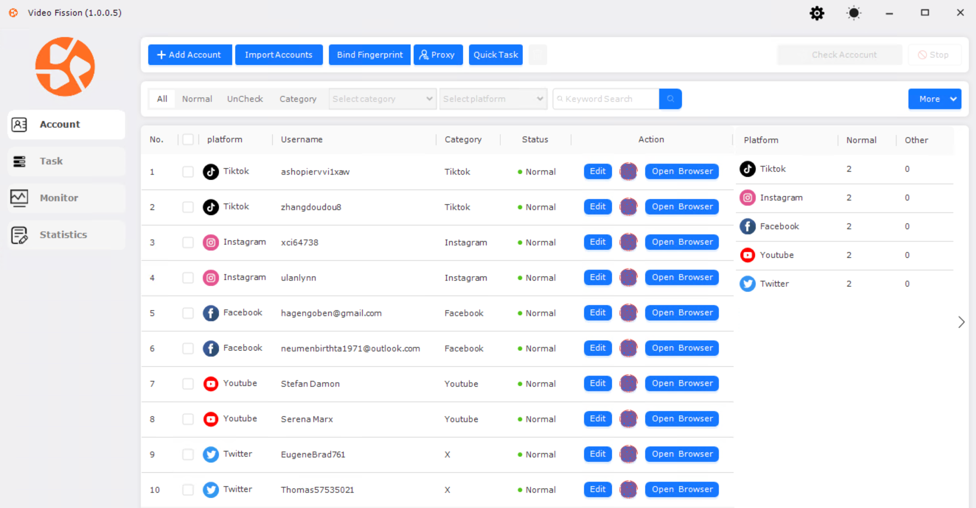976x508 pixels.
Task: Click fingerprint icon for hagengoben@gmail.com
Action: [x=628, y=313]
